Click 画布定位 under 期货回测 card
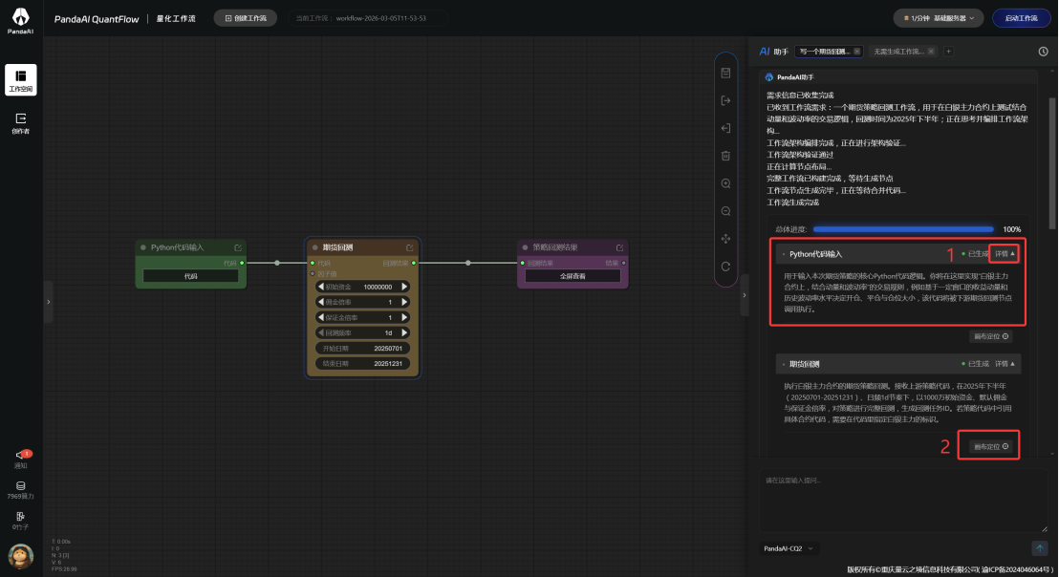The height and width of the screenshot is (577, 1059). coord(991,446)
